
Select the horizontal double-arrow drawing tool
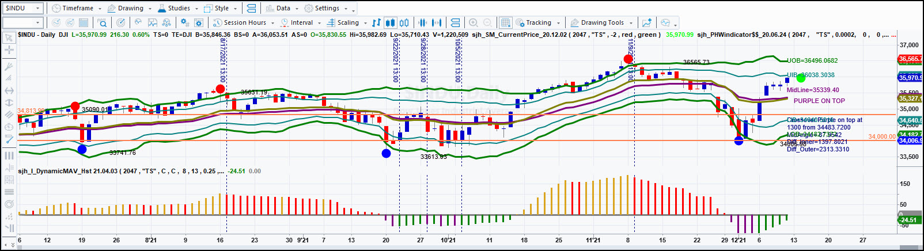coord(9,90)
